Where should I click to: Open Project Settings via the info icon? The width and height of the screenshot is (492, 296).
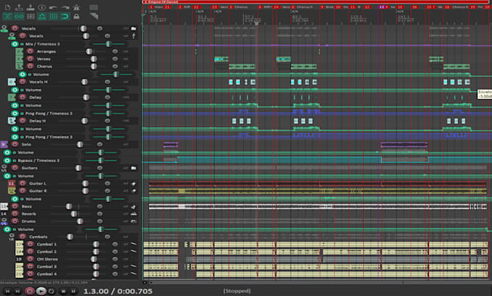[x=42, y=7]
